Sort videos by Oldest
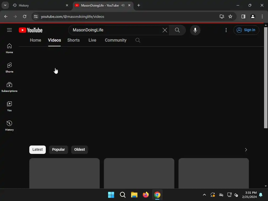268x201 pixels. (80, 149)
